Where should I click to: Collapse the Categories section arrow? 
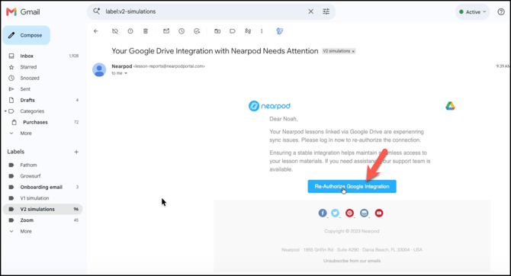point(5,111)
